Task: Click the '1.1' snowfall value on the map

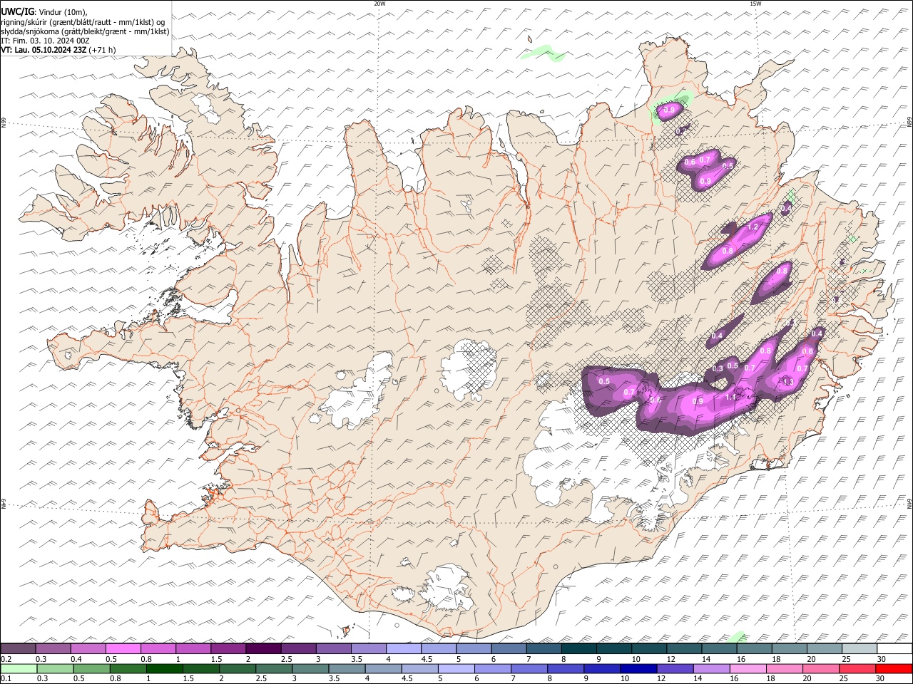Action: click(730, 398)
